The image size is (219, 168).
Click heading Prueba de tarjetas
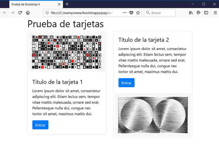(66, 24)
